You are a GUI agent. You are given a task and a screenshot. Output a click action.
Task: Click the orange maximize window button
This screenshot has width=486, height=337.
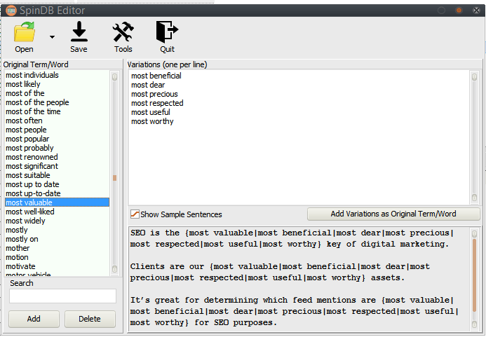(459, 11)
